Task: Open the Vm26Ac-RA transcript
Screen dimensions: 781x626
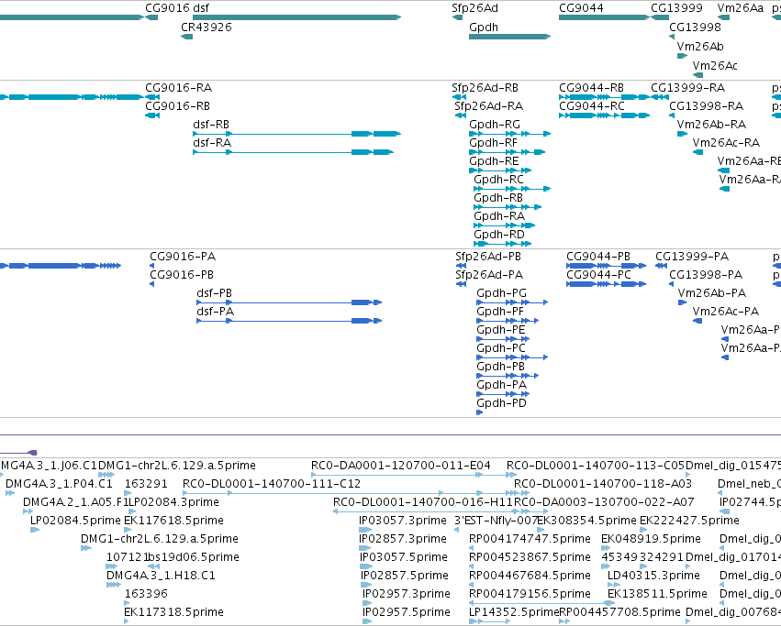Action: [x=698, y=152]
